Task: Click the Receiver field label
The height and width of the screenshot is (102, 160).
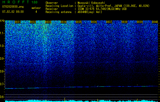Action: point(52,9)
